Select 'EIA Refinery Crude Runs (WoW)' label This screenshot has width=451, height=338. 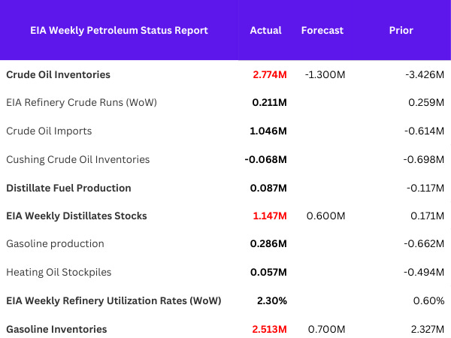[82, 103]
